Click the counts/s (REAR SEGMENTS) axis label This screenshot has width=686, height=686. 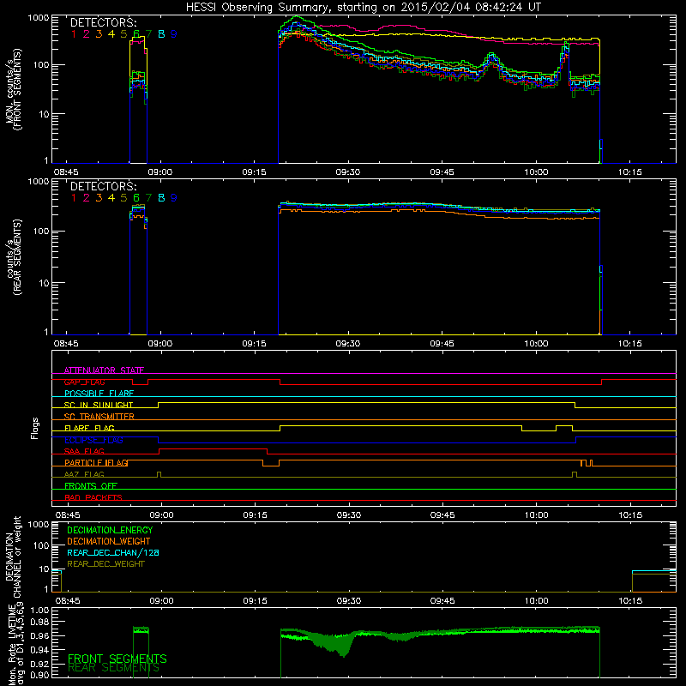point(14,258)
